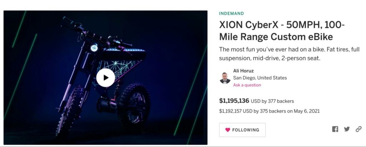Click the San Diego, United States location
This screenshot has height=147, width=366.
260,78
